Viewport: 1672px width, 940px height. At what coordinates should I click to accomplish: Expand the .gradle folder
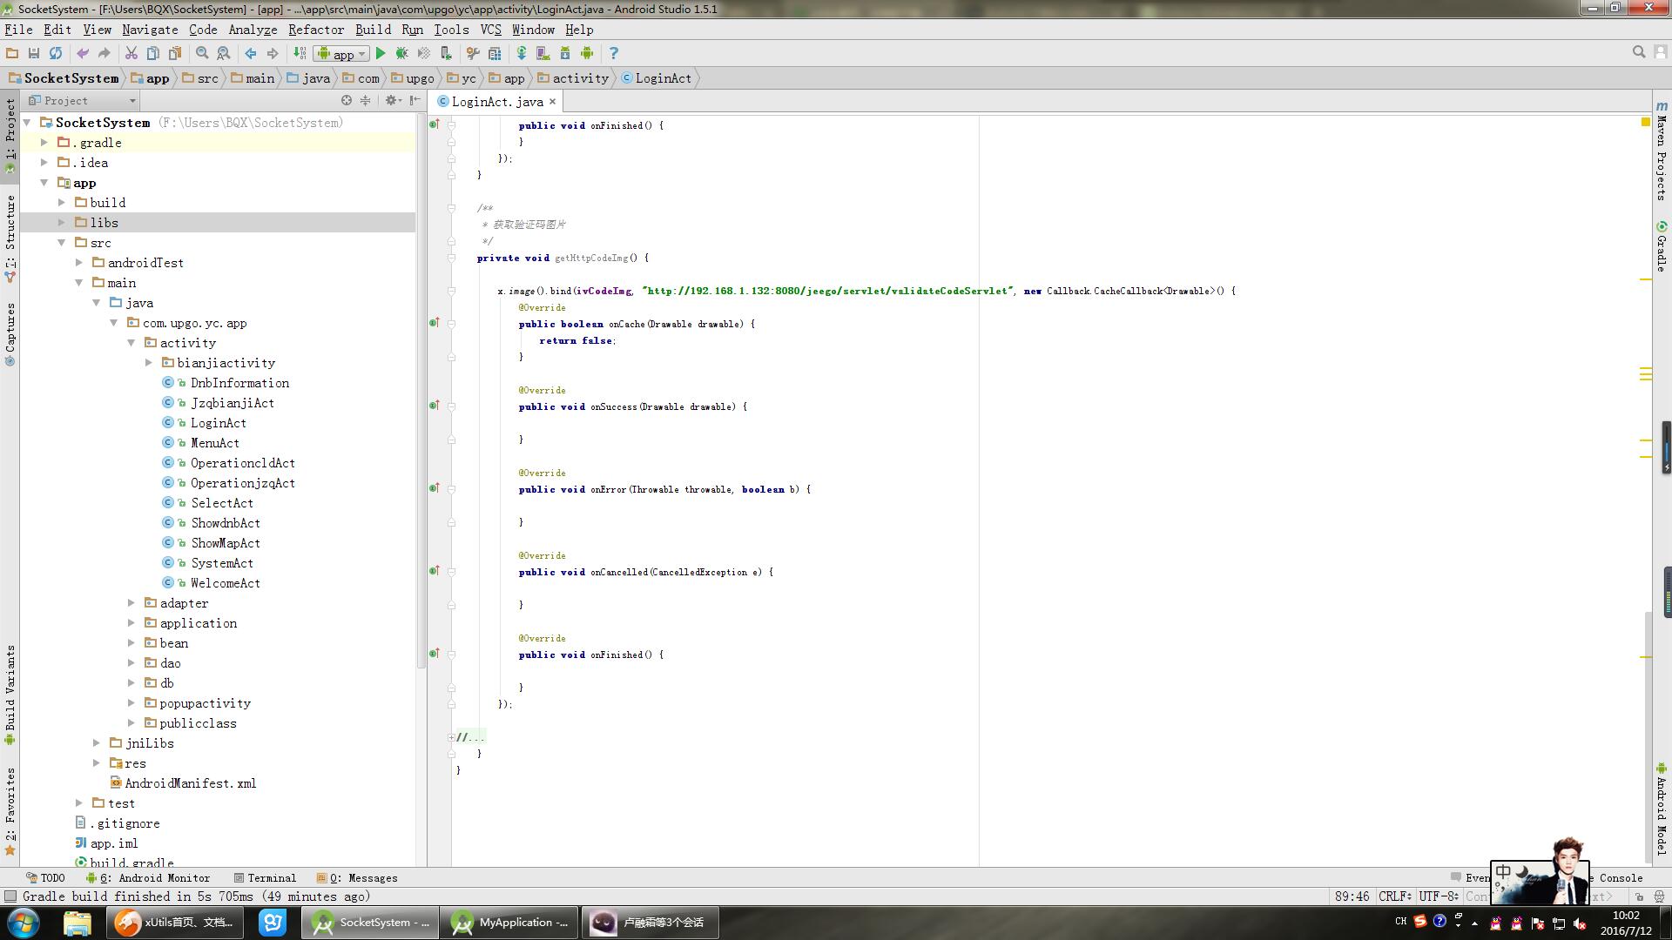[44, 143]
